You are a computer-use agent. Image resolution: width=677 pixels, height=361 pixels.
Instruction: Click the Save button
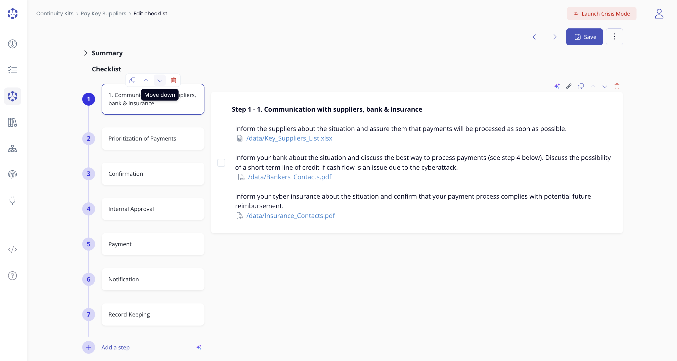point(584,37)
